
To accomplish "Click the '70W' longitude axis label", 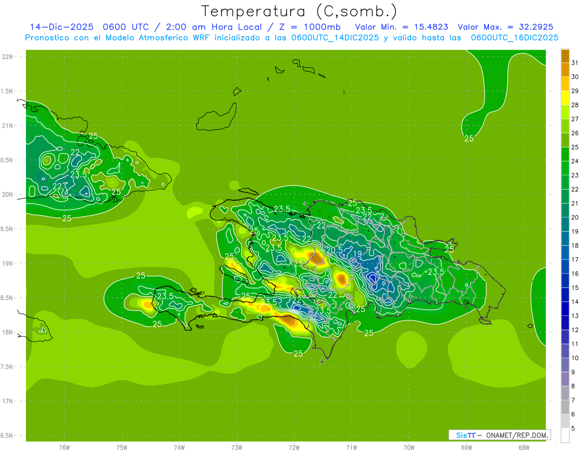I will pos(409,448).
